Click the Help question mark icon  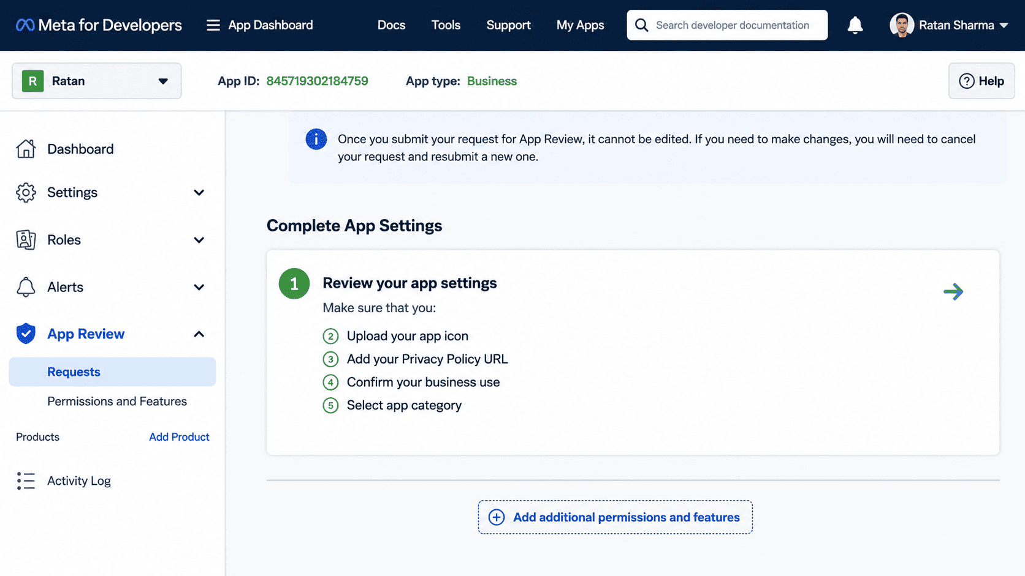coord(967,81)
